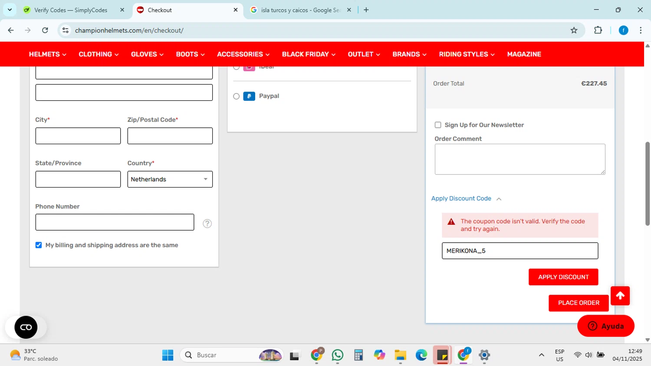The image size is (651, 366).
Task: Open the accessibility widget round icon
Action: tap(26, 327)
